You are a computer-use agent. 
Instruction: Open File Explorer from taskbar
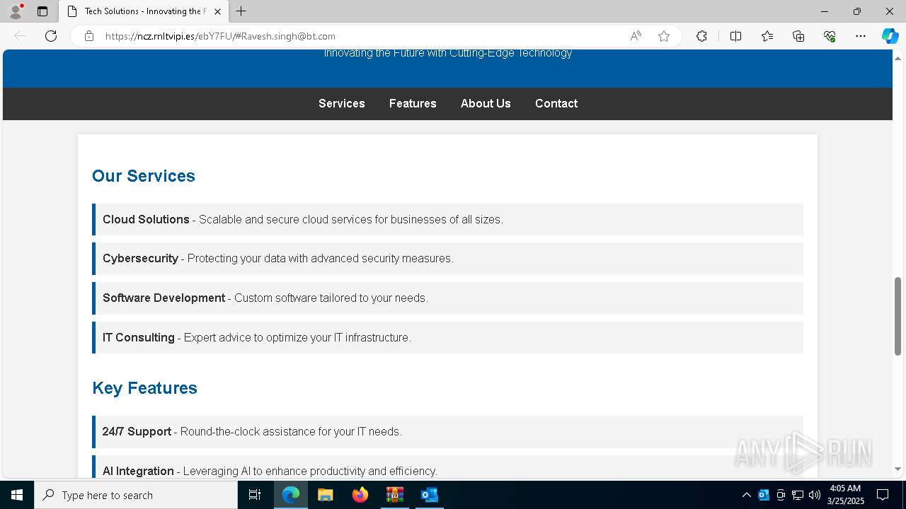click(x=326, y=495)
